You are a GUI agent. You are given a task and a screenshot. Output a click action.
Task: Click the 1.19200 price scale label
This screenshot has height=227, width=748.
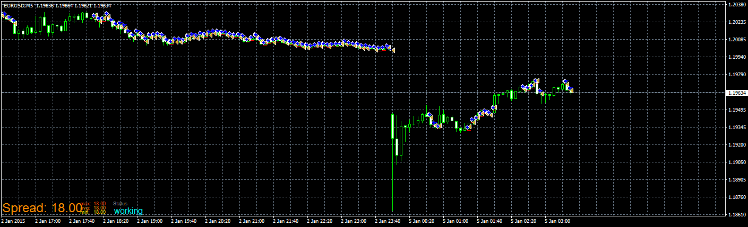pos(736,145)
